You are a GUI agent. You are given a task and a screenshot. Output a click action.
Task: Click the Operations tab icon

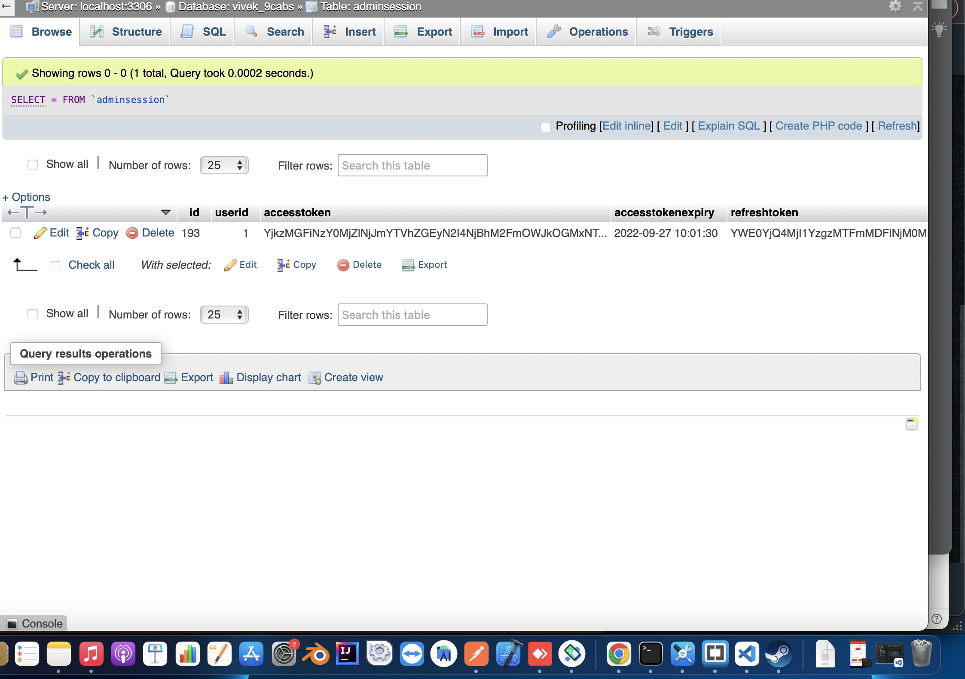coord(554,32)
